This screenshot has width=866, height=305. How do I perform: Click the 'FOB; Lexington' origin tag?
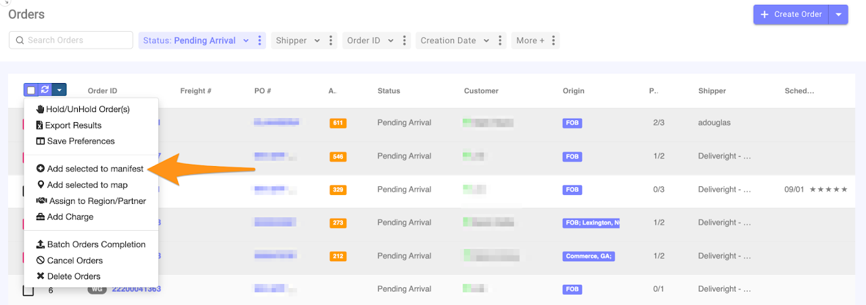591,223
